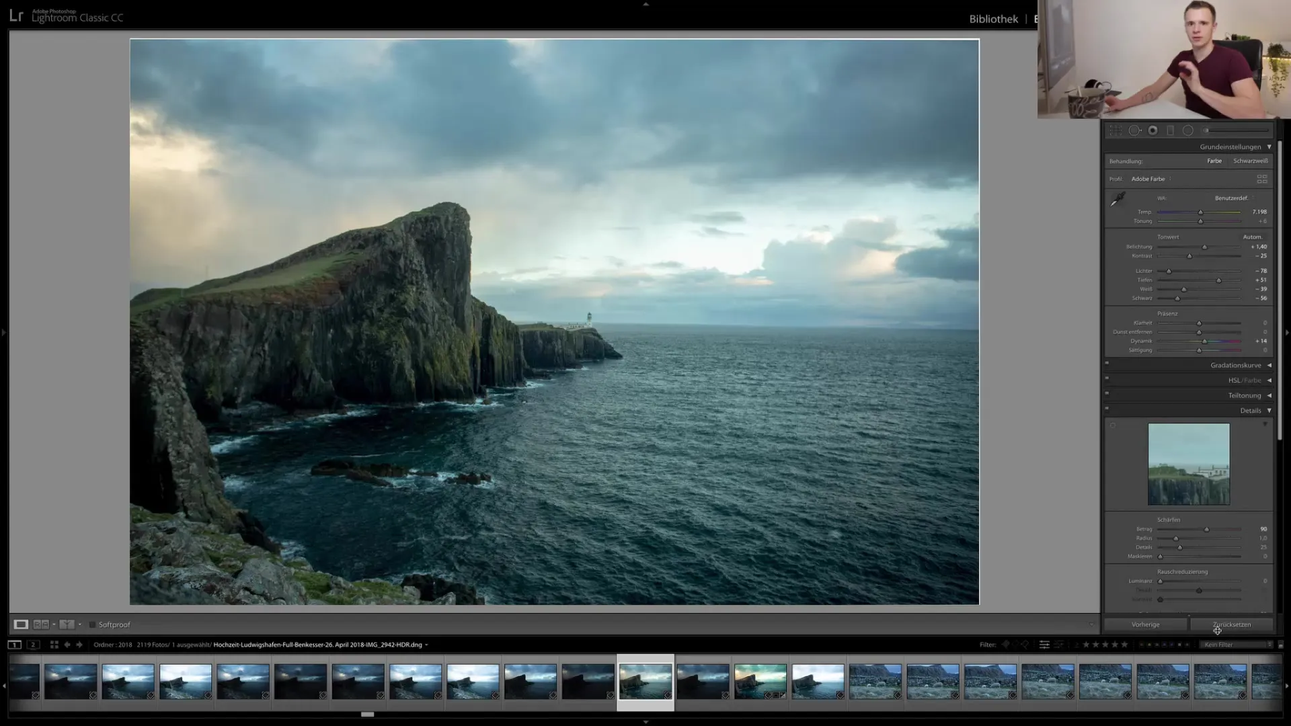Open second window display button 2
1291x726 pixels.
(x=33, y=645)
